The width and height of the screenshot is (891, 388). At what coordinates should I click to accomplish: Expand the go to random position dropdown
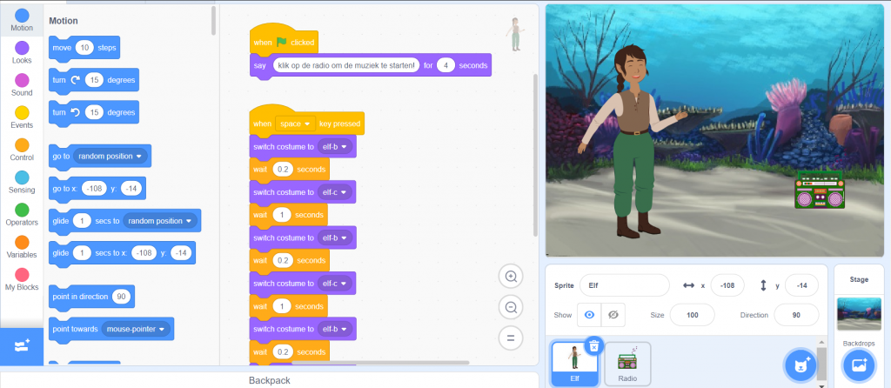pyautogui.click(x=111, y=157)
